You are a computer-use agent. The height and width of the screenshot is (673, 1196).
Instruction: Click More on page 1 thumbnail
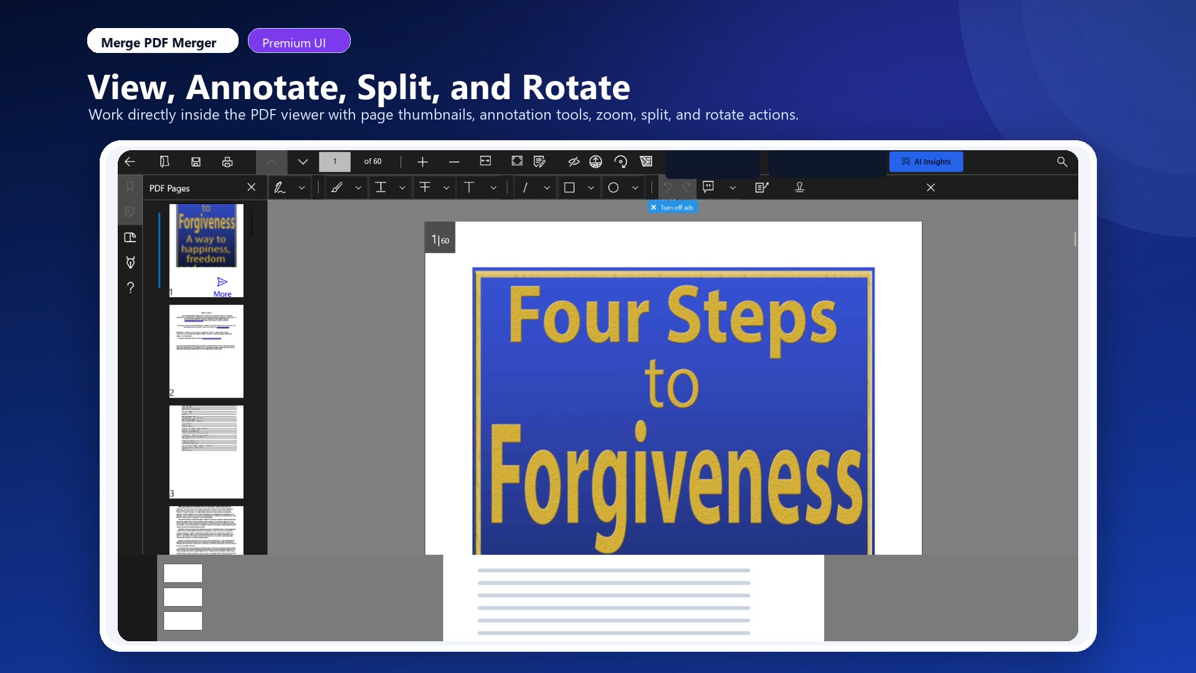point(222,287)
